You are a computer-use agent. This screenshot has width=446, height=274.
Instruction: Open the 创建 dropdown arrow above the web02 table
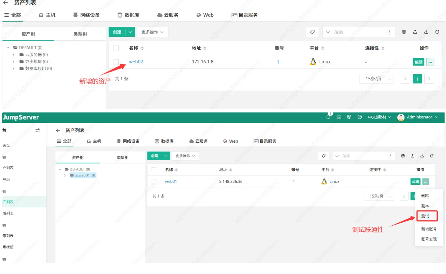coord(130,32)
